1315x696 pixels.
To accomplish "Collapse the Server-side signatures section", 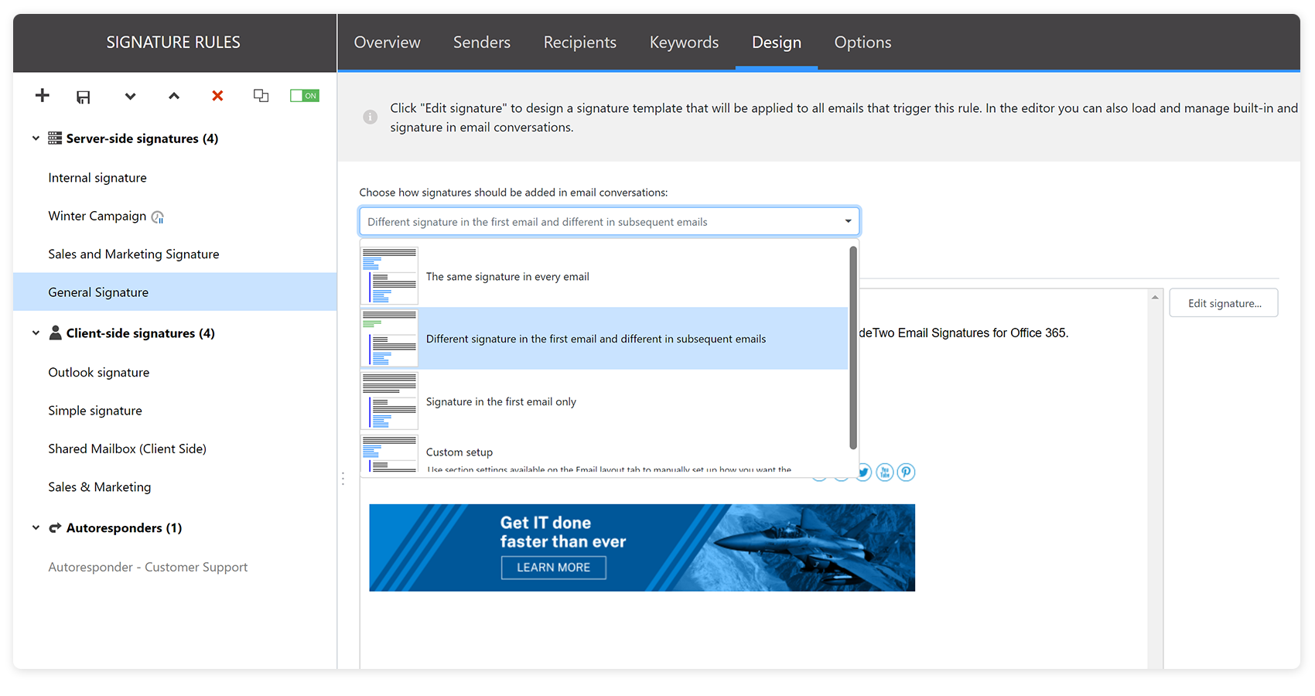I will click(36, 138).
